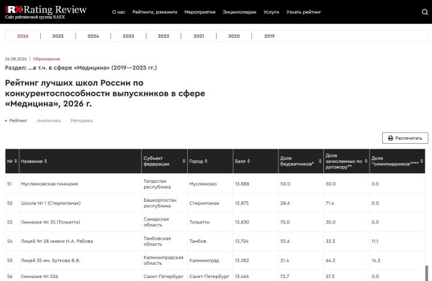Click the Тамбовская область cell
Image resolution: width=432 pixels, height=281 pixels.
coord(157,241)
